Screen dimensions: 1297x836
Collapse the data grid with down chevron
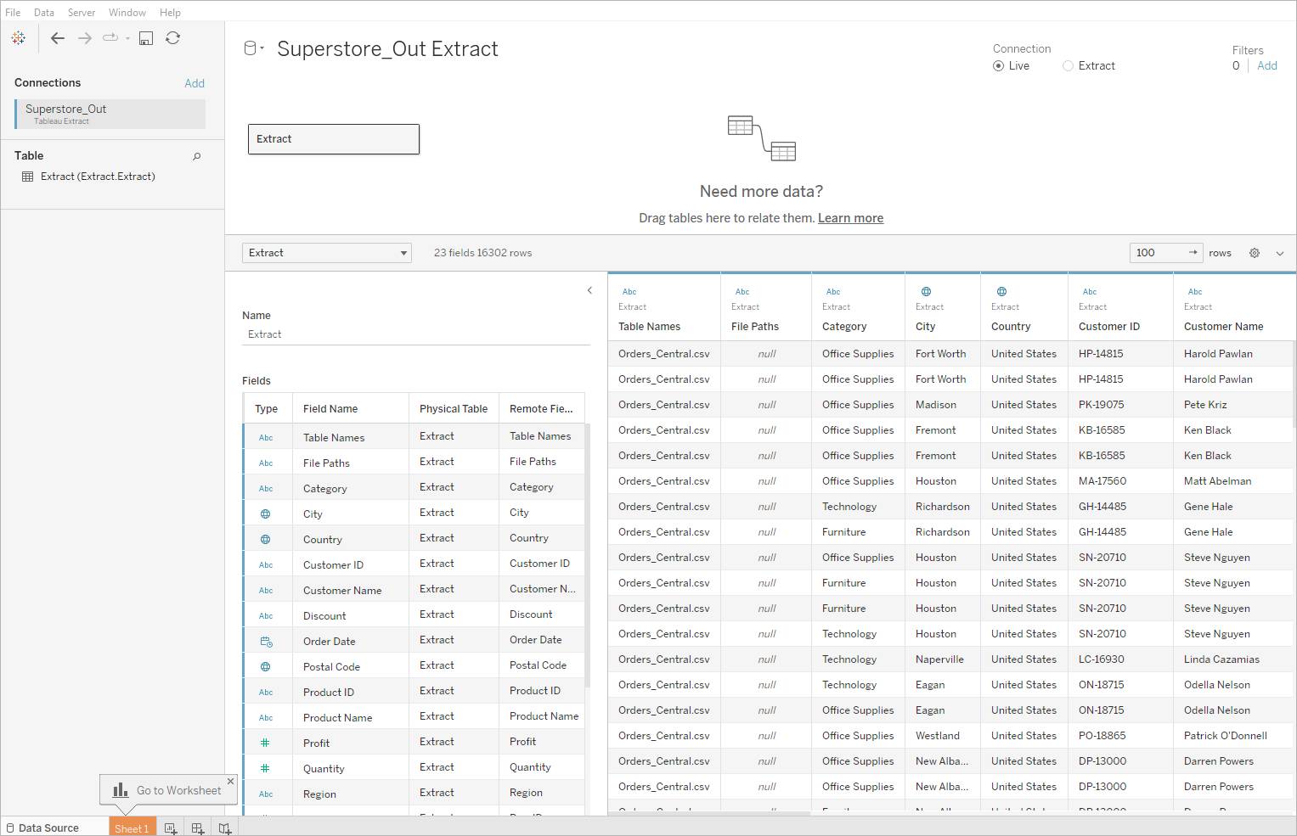(x=1280, y=253)
